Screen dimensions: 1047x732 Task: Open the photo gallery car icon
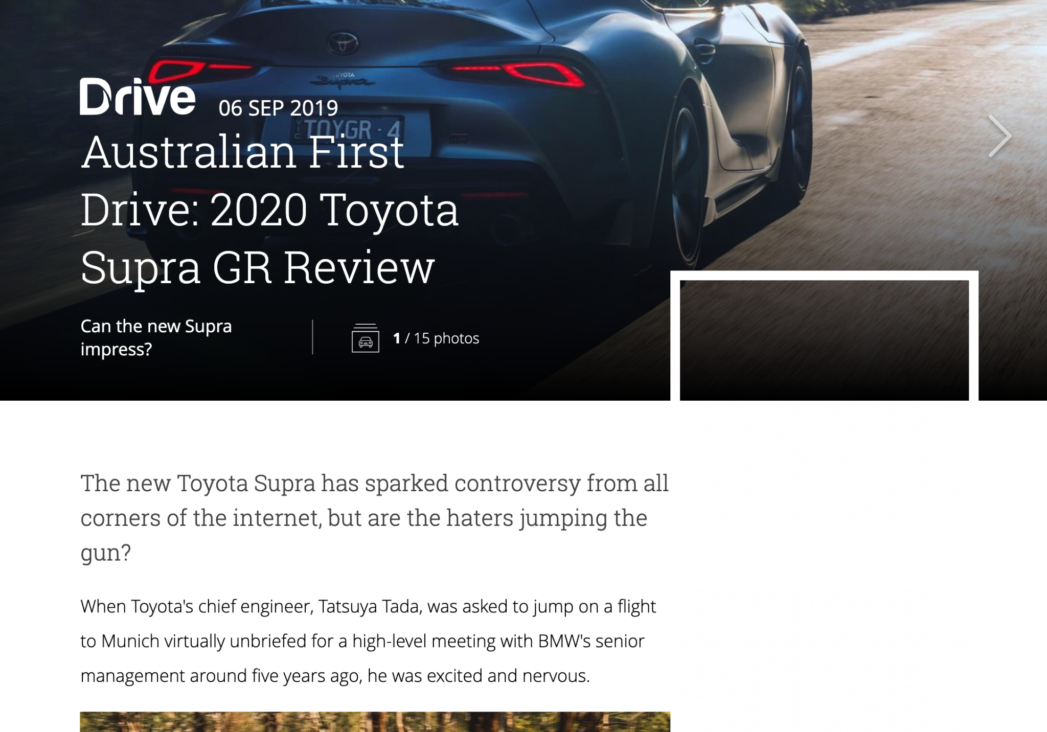click(365, 338)
